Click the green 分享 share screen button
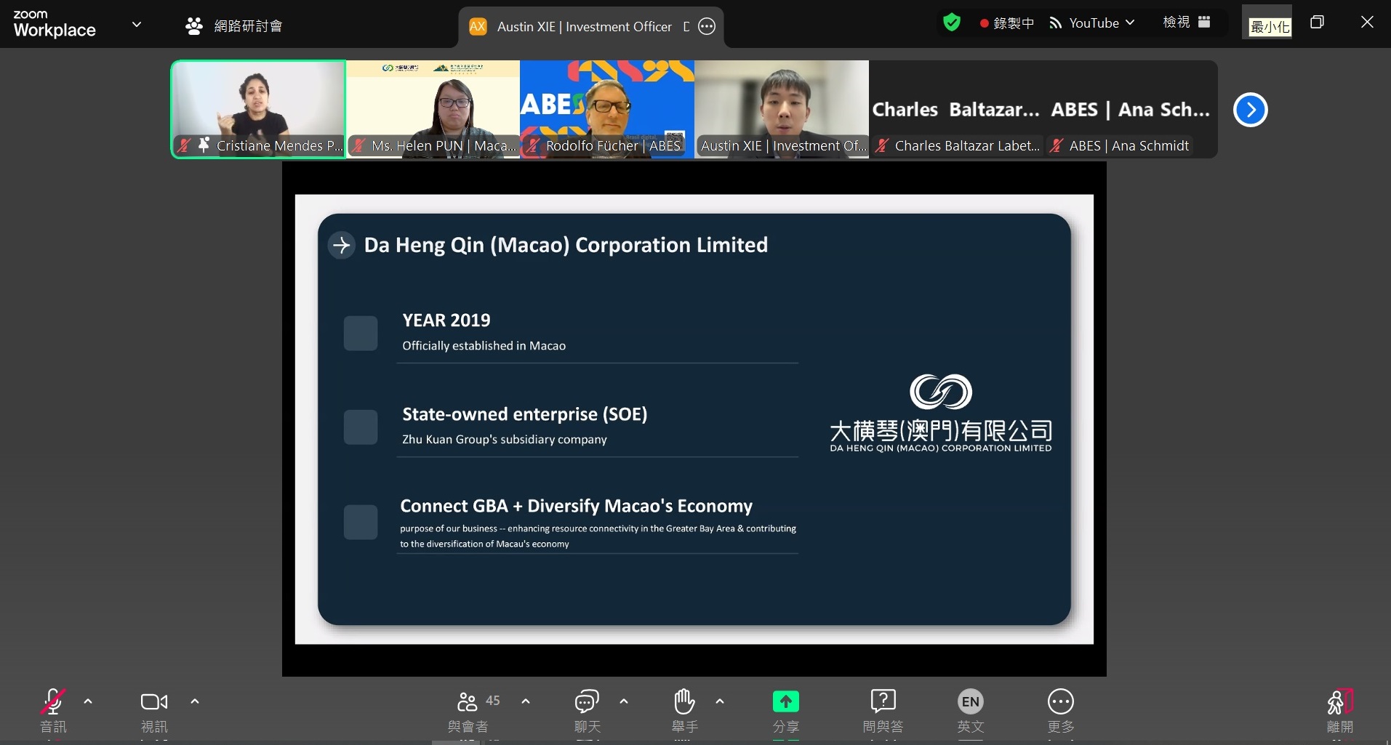 (x=786, y=710)
